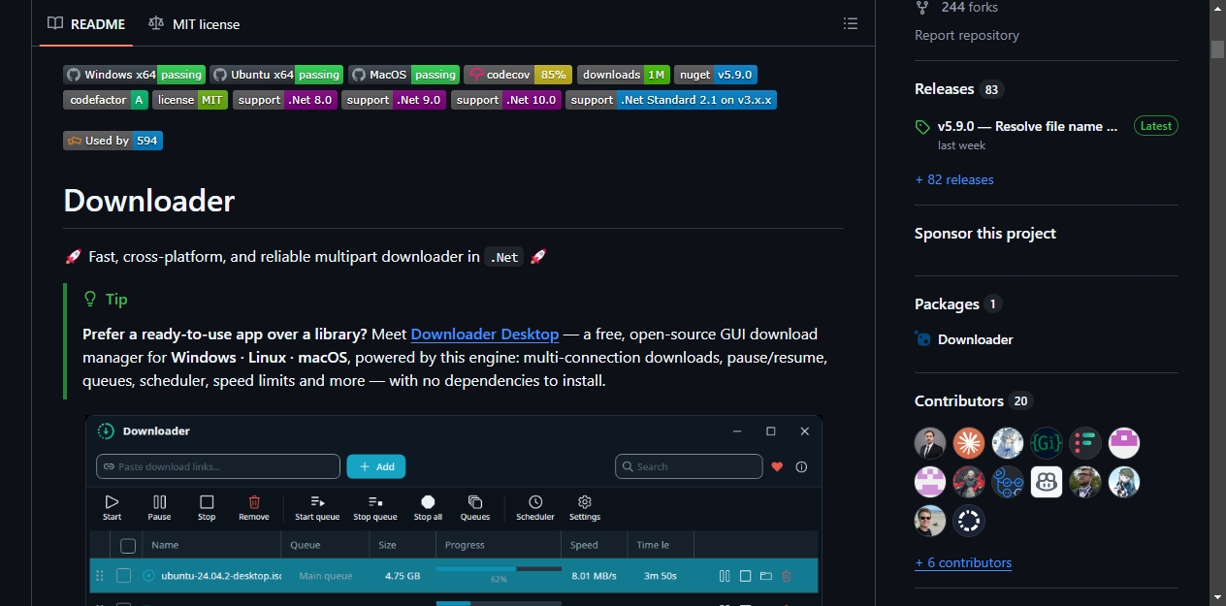Click the scrollbar down arrow
Screen dimensions: 1226x606
point(1217,597)
